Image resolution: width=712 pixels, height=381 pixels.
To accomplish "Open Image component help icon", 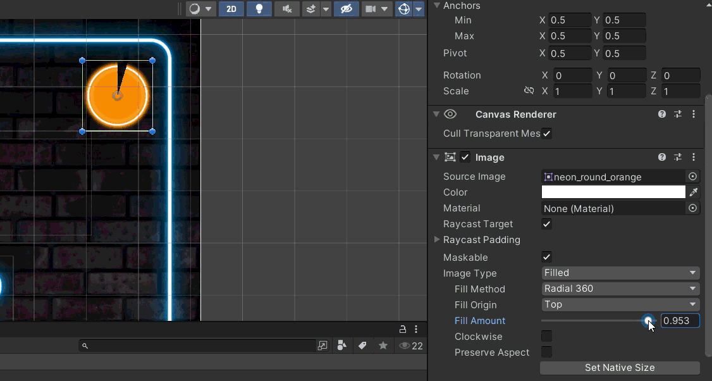I will [x=662, y=158].
